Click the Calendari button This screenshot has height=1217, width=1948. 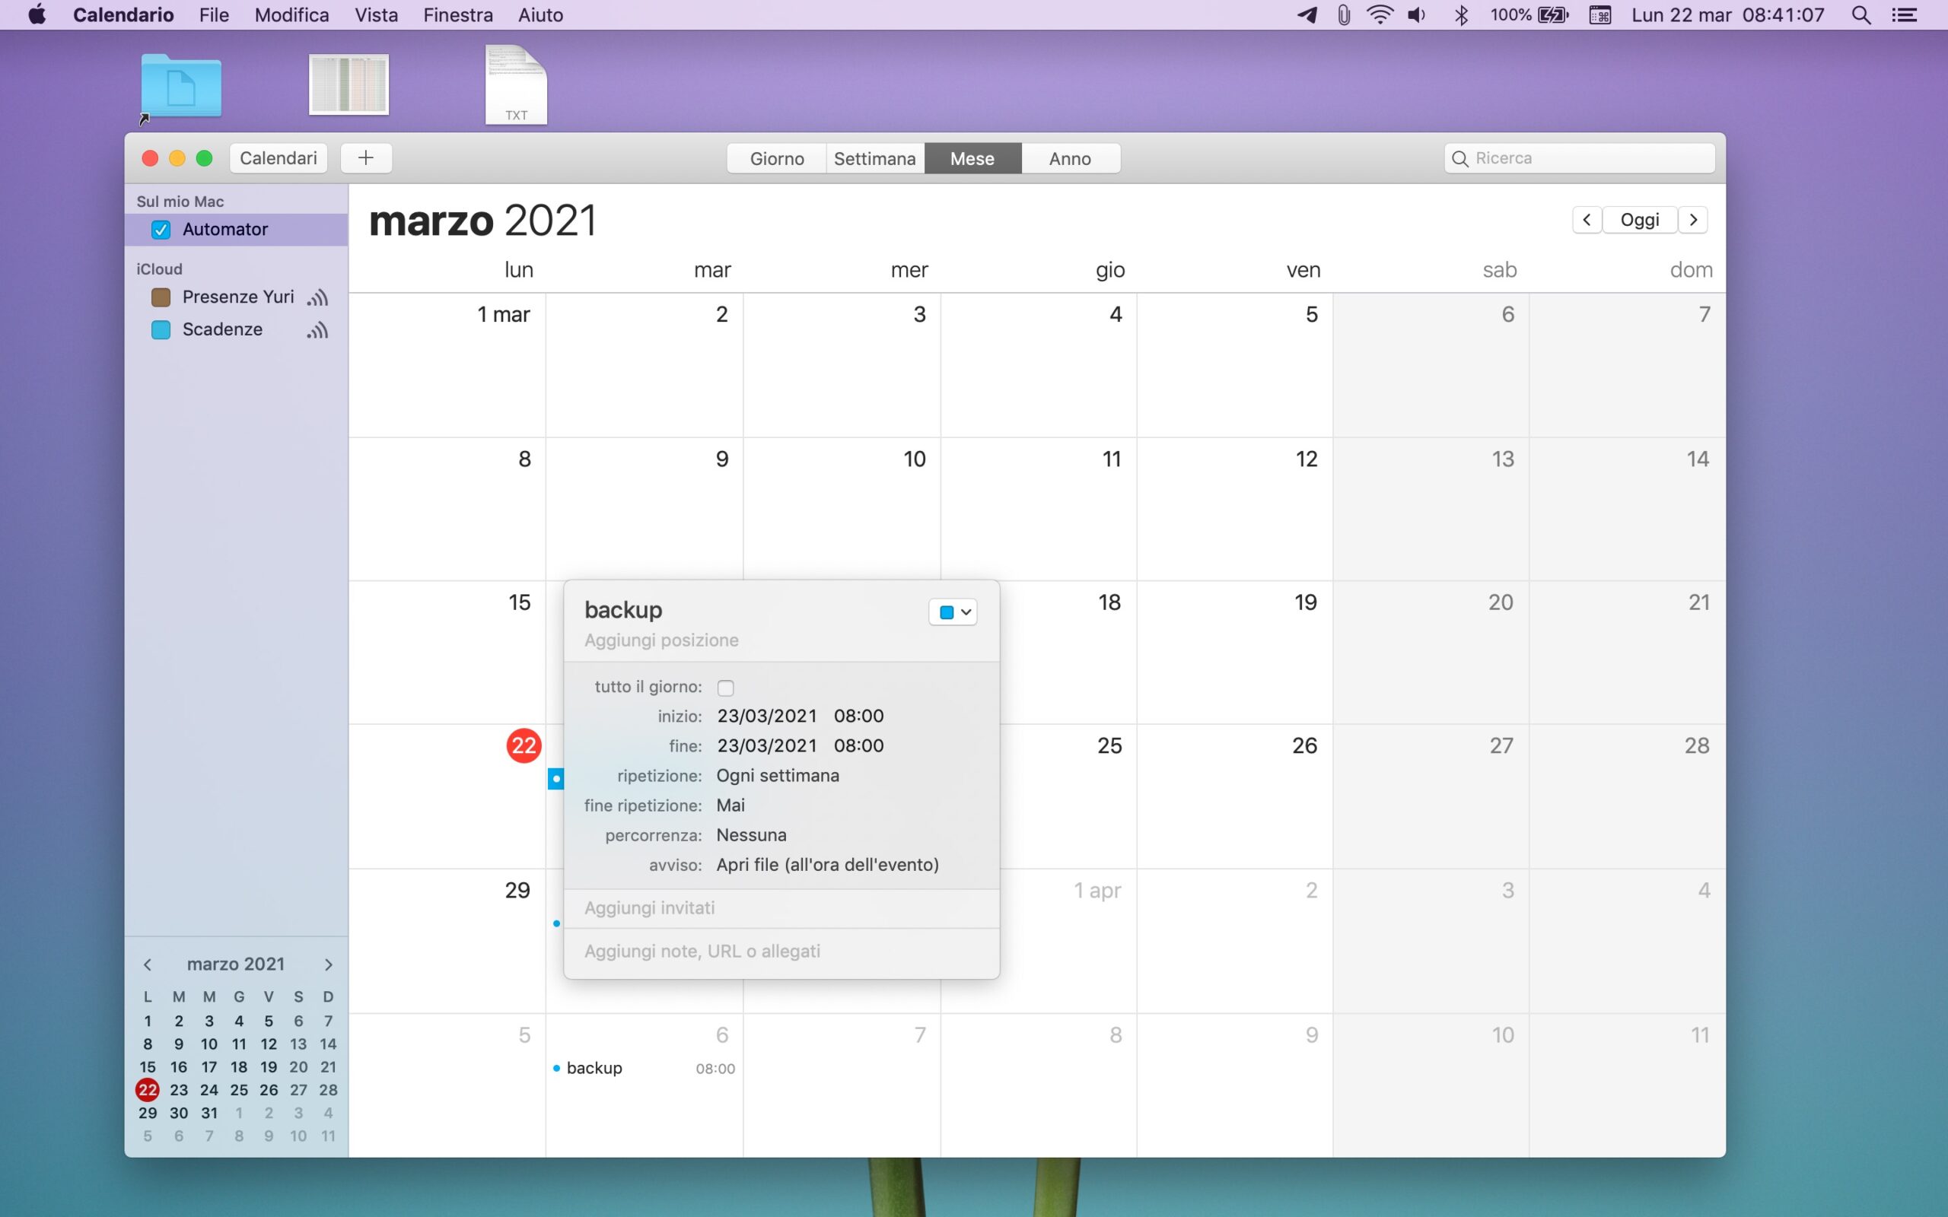click(279, 157)
